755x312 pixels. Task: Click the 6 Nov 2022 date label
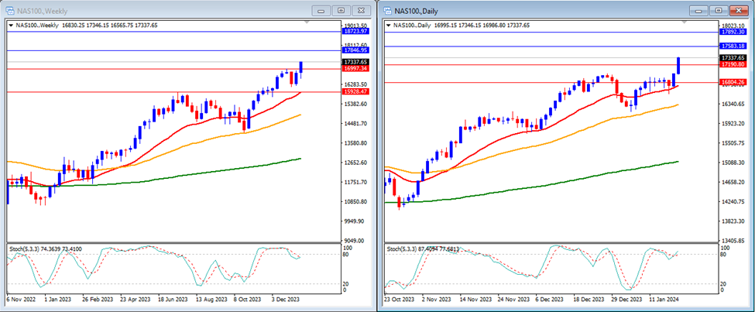coord(19,300)
